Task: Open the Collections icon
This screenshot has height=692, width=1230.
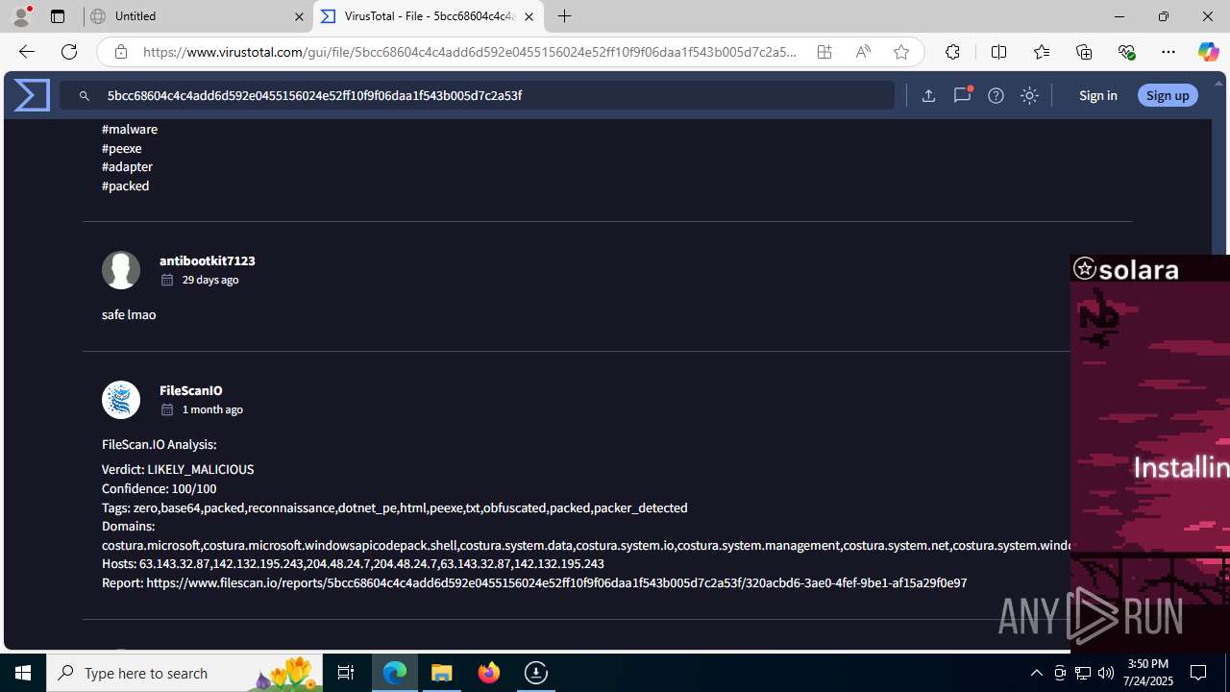Action: click(x=1084, y=52)
